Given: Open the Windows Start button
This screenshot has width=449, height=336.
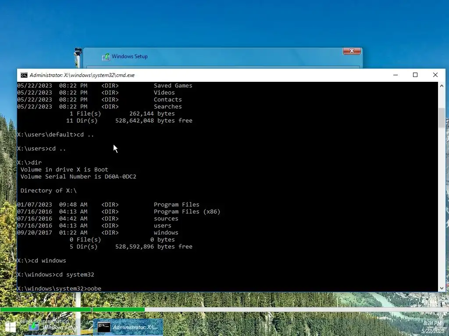Looking at the screenshot, I should 11,327.
